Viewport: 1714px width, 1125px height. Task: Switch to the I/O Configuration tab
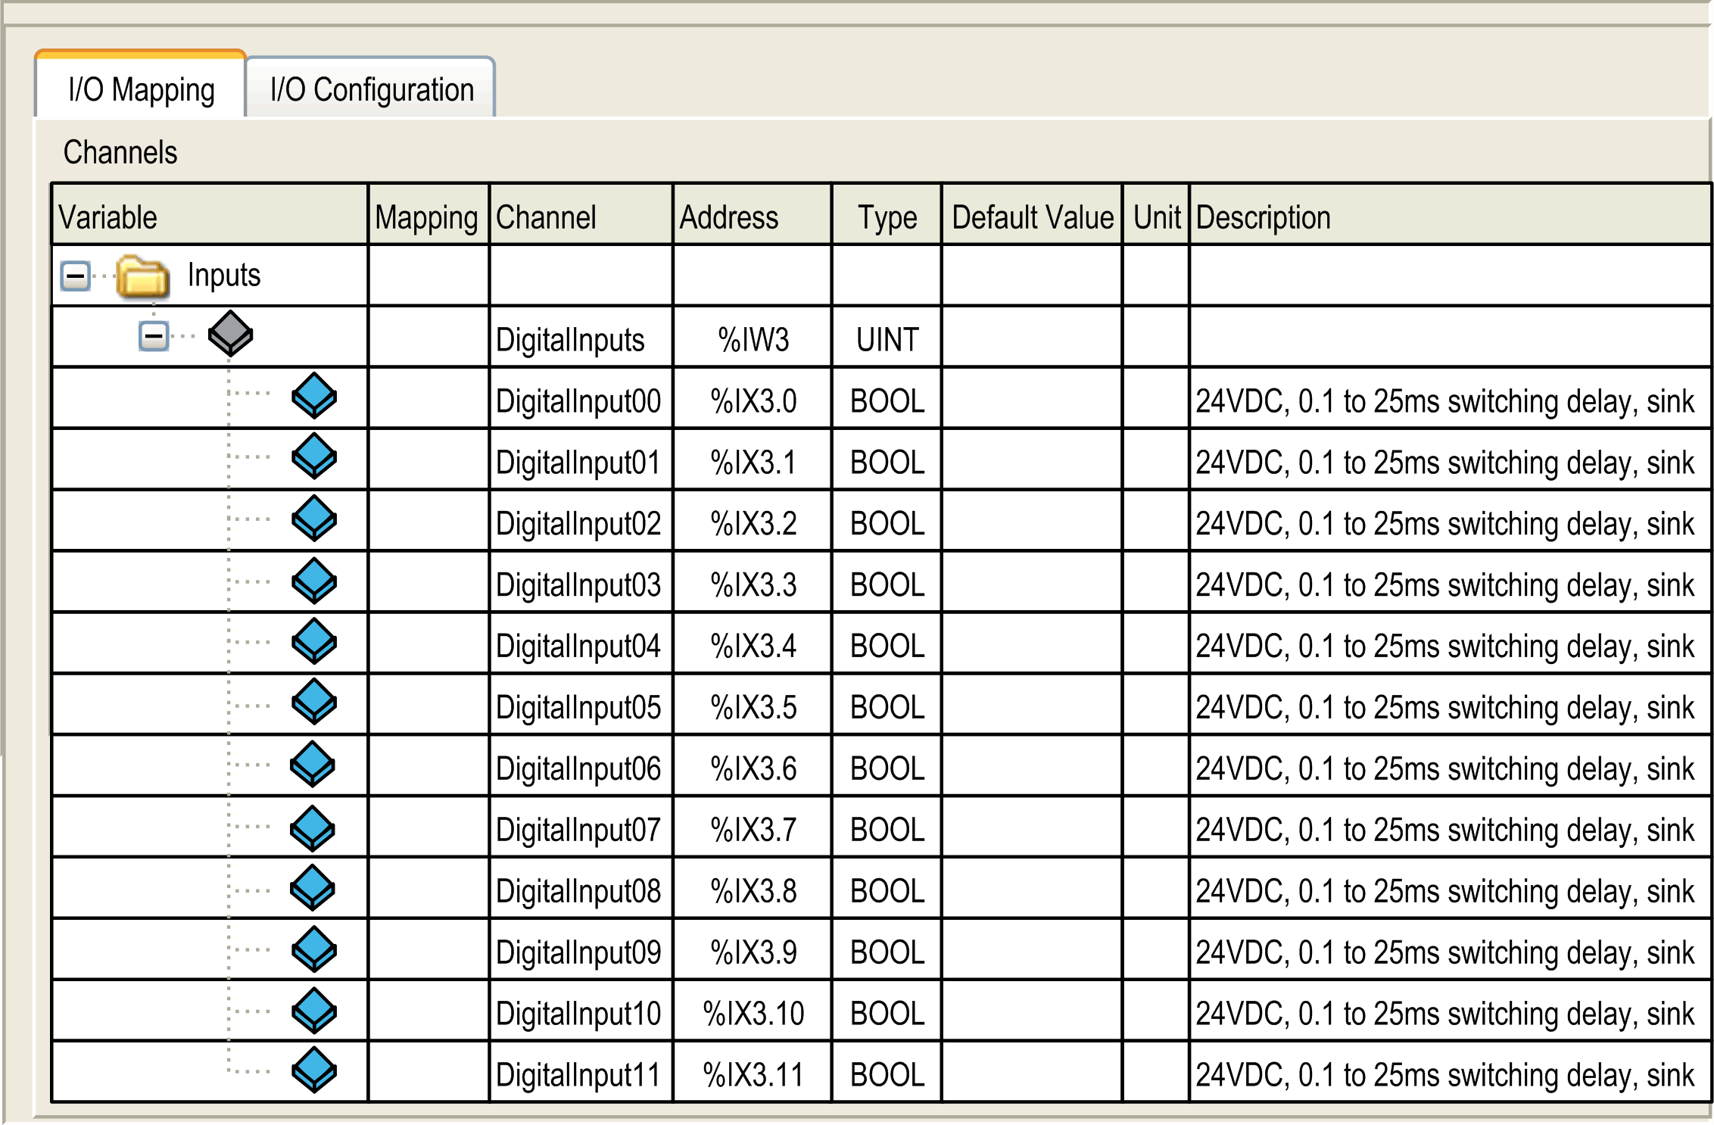(371, 89)
